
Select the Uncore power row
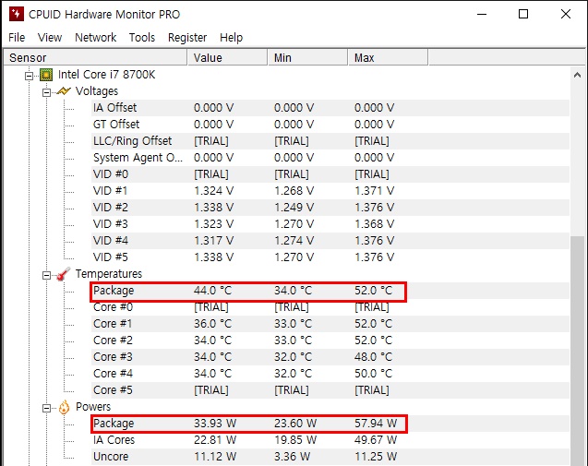(330, 457)
